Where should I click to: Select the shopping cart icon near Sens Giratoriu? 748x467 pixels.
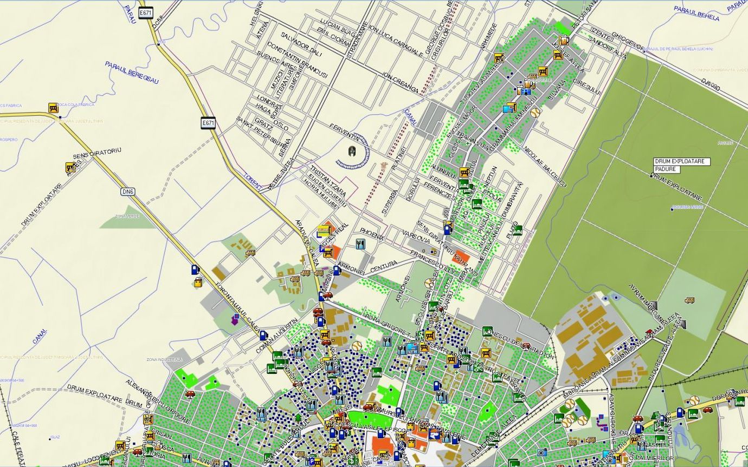tap(70, 167)
